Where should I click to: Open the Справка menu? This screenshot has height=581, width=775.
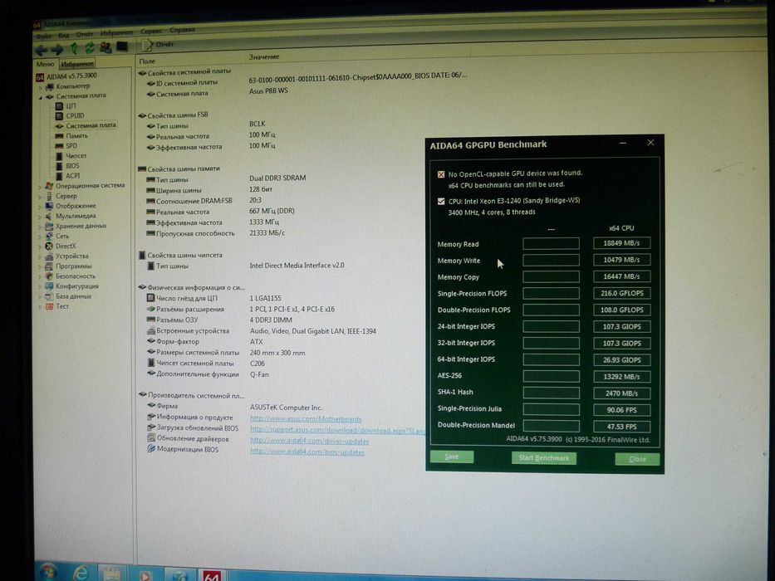[183, 30]
